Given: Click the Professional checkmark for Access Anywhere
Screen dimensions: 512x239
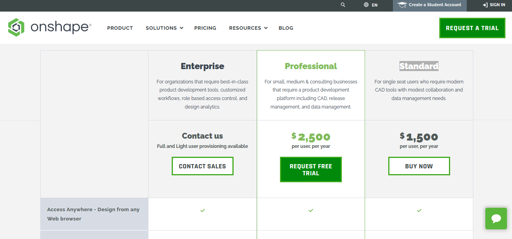Looking at the screenshot, I should (311, 210).
